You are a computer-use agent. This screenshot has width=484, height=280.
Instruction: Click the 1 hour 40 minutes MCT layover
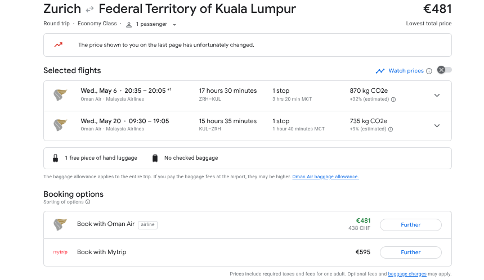298,129
